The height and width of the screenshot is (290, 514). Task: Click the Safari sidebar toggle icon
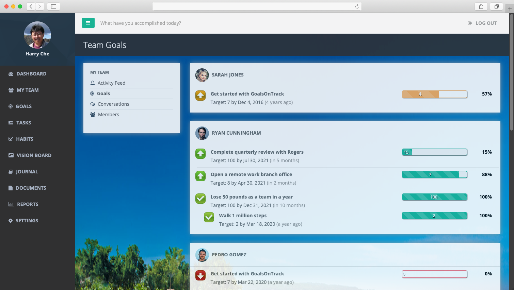tap(53, 6)
